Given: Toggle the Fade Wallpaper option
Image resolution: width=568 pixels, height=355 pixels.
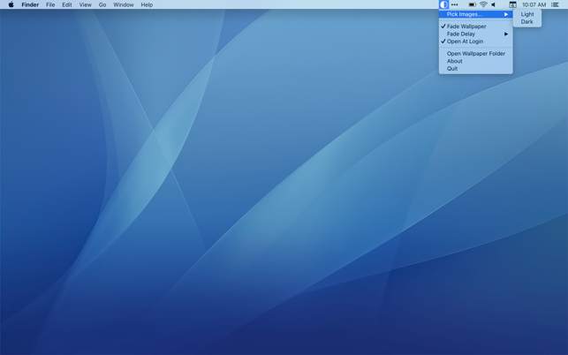Looking at the screenshot, I should tap(475, 26).
